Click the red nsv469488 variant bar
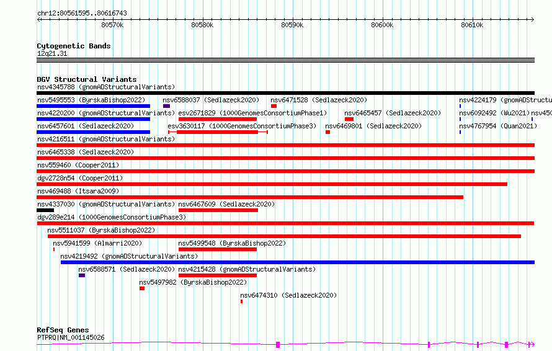 point(250,197)
